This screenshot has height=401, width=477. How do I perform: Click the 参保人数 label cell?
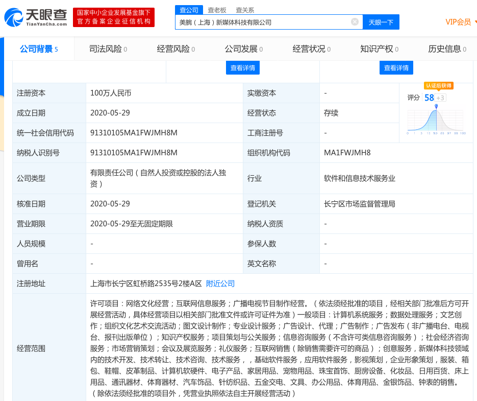coord(282,244)
